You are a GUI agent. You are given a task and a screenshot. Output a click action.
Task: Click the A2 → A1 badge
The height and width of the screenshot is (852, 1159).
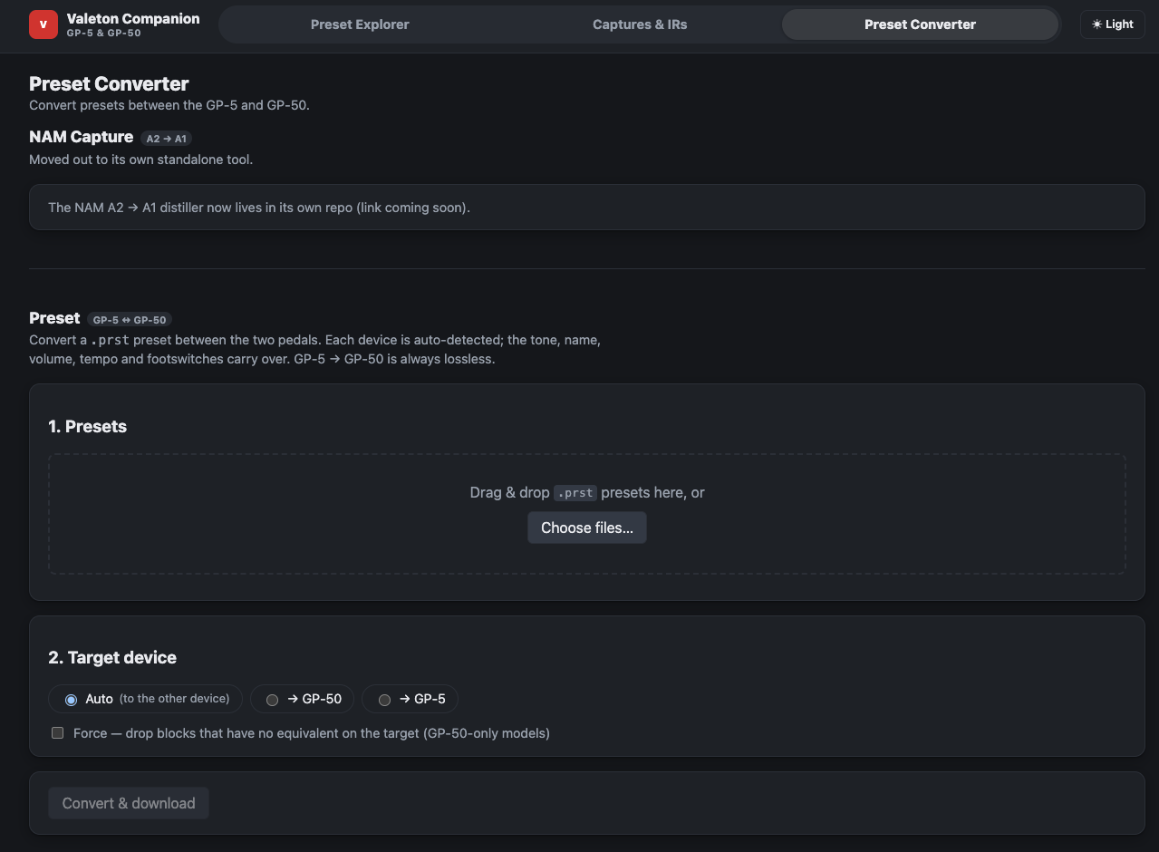167,139
